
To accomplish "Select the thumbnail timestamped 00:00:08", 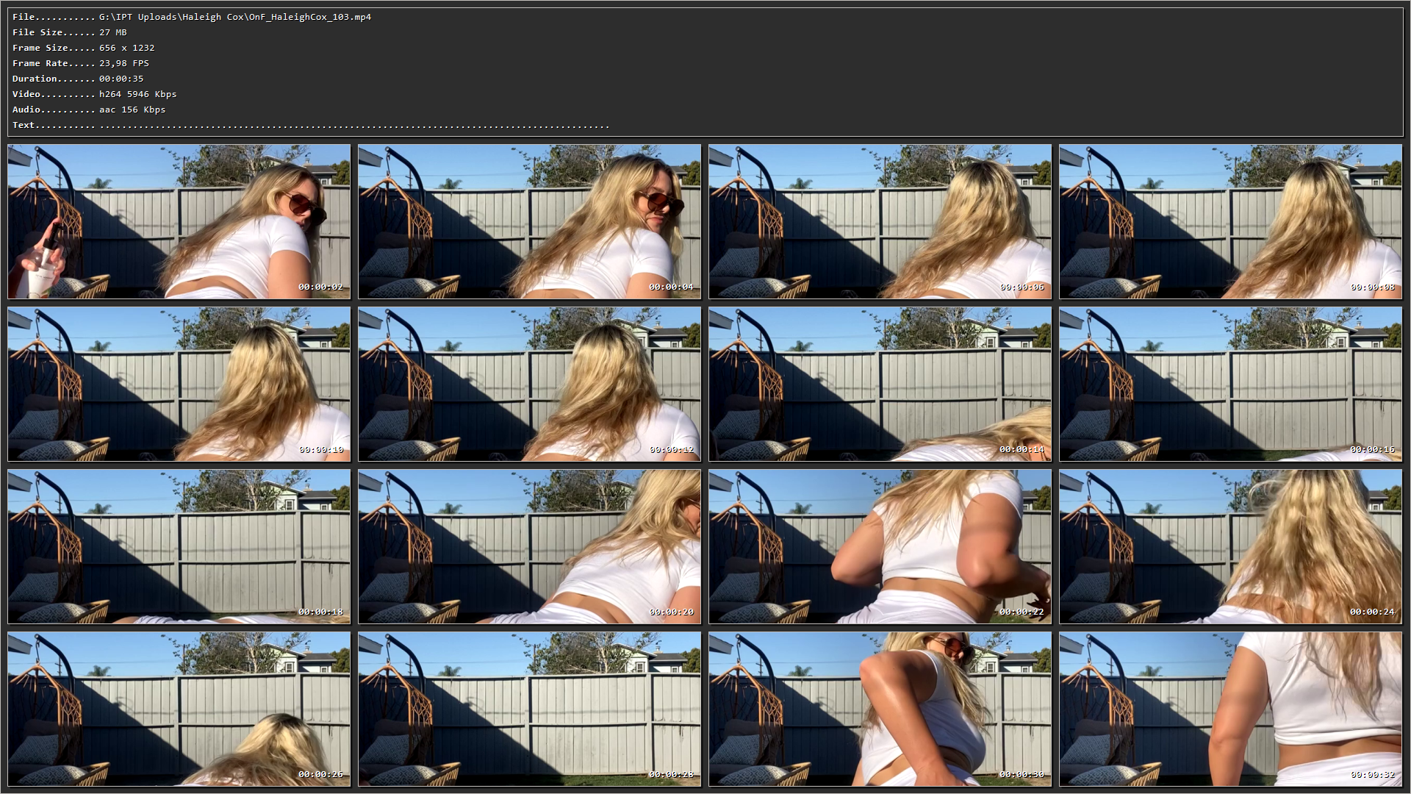I will [1231, 221].
